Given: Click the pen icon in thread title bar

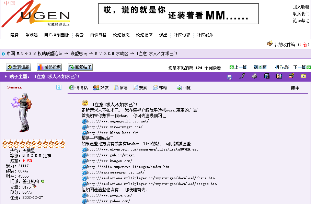Looking at the screenshot, I should (x=242, y=76).
